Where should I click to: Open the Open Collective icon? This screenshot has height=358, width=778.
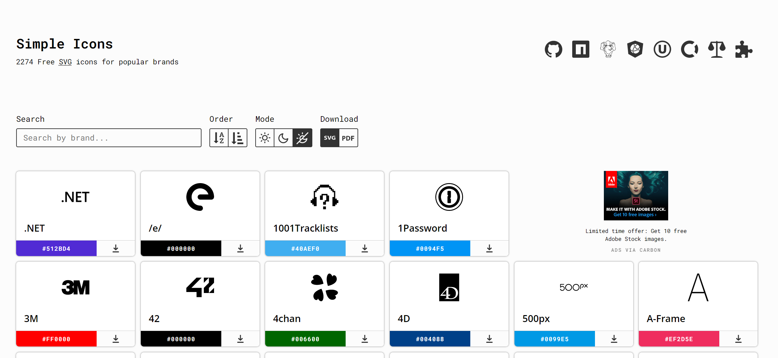[x=689, y=49]
